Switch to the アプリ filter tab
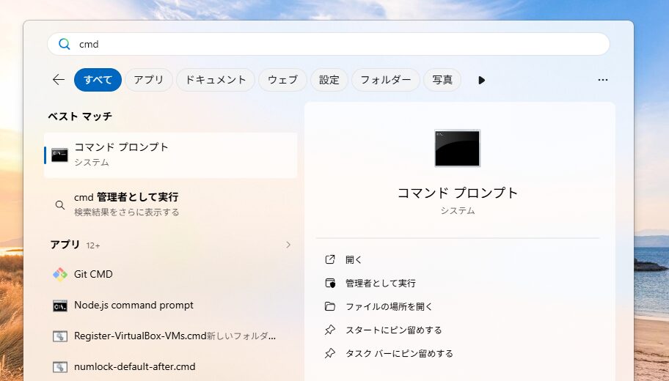 pyautogui.click(x=148, y=80)
